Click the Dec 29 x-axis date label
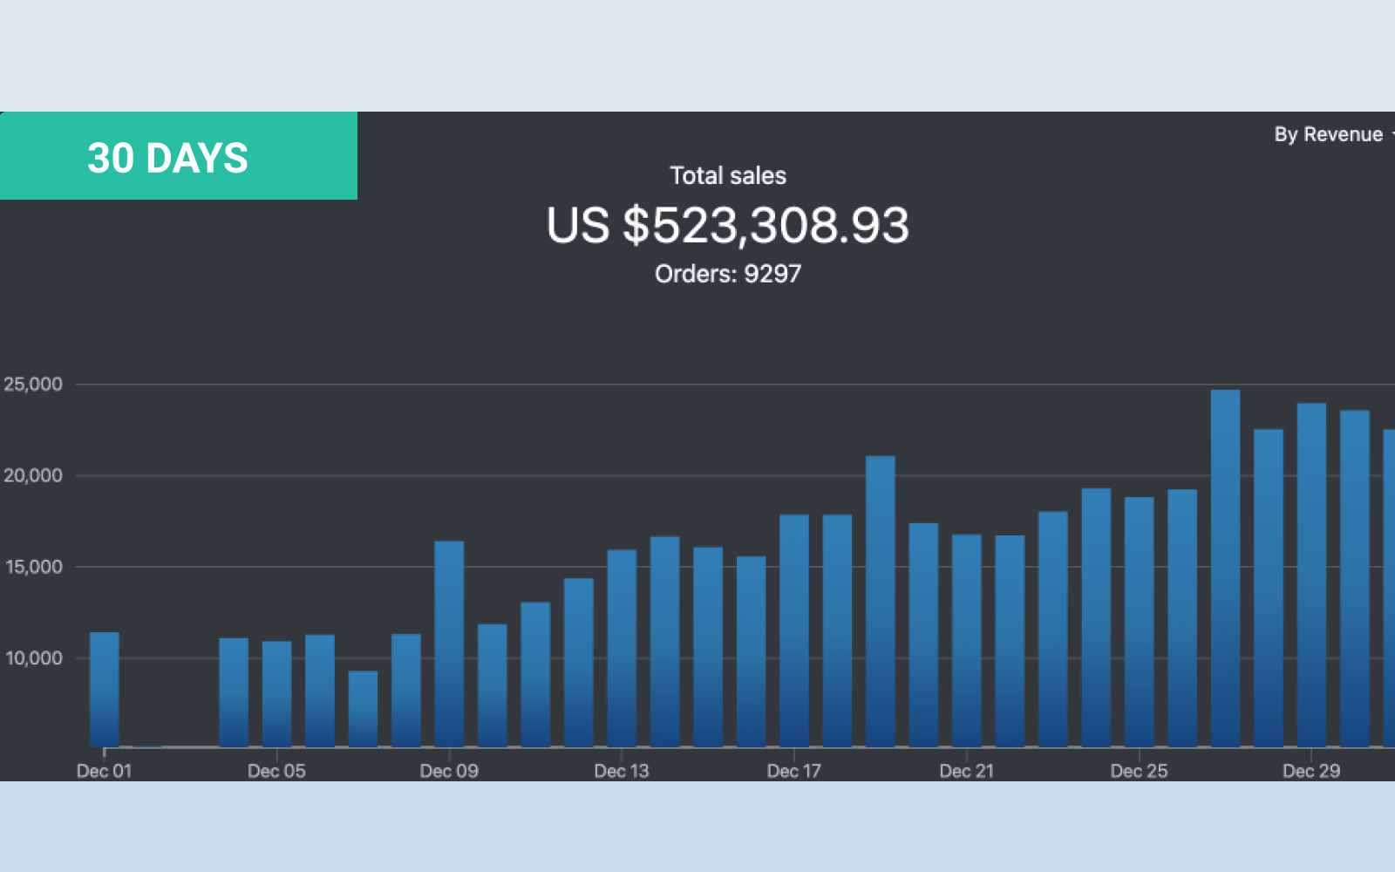The height and width of the screenshot is (872, 1395). coord(1310,771)
